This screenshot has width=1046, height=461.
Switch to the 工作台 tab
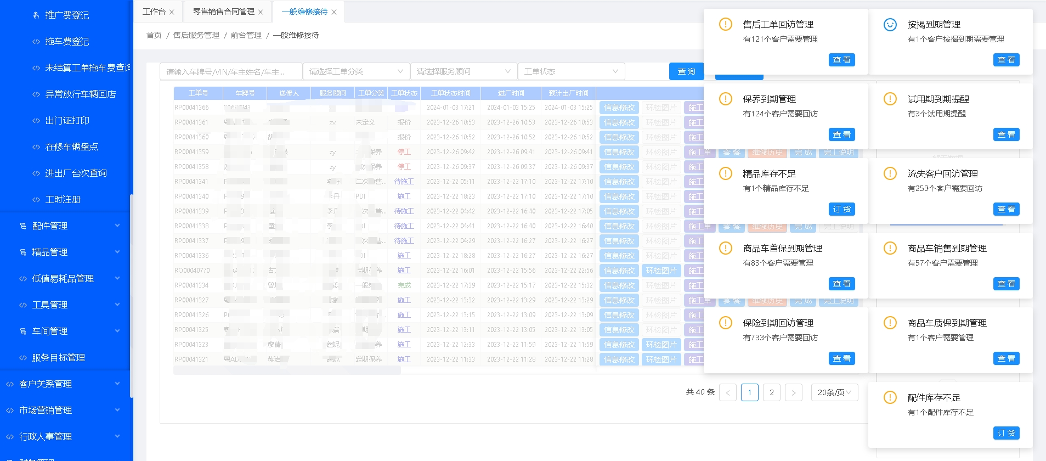pyautogui.click(x=154, y=12)
